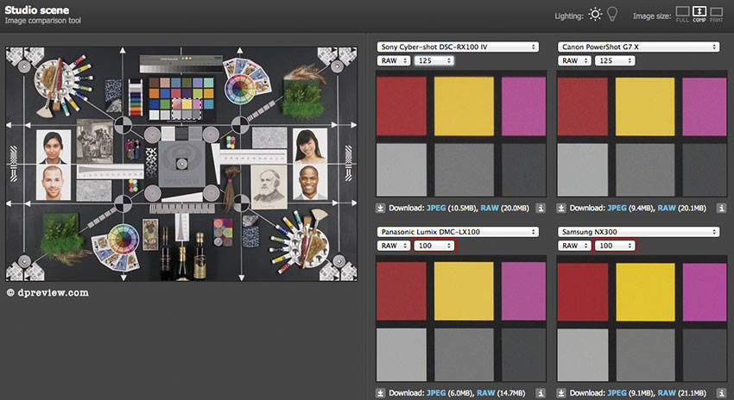Click the Studio scene title
This screenshot has width=734, height=400.
(x=37, y=9)
